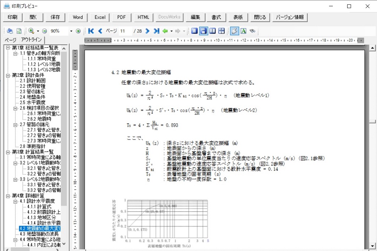377x251 pixels.
Task: Collapse the 2.7 管路の諸元 node
Action: pos(15,124)
